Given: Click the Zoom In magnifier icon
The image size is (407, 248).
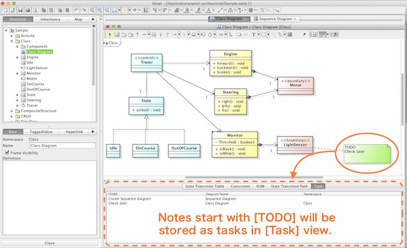Looking at the screenshot, I should 92,10.
